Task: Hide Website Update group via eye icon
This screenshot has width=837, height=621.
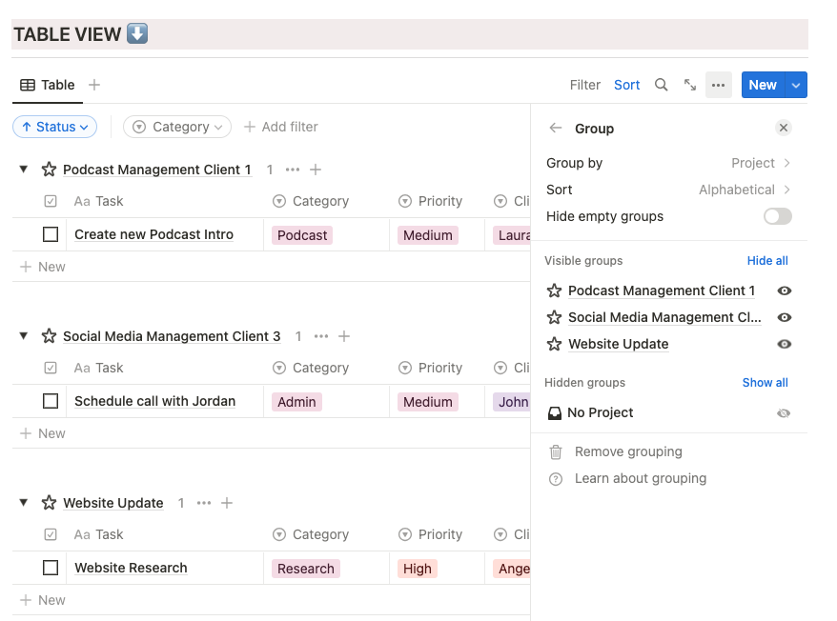Action: (785, 344)
